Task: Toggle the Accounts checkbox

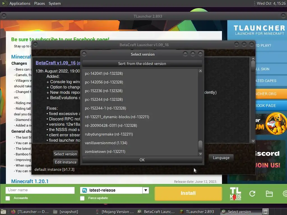Action: pos(8,198)
